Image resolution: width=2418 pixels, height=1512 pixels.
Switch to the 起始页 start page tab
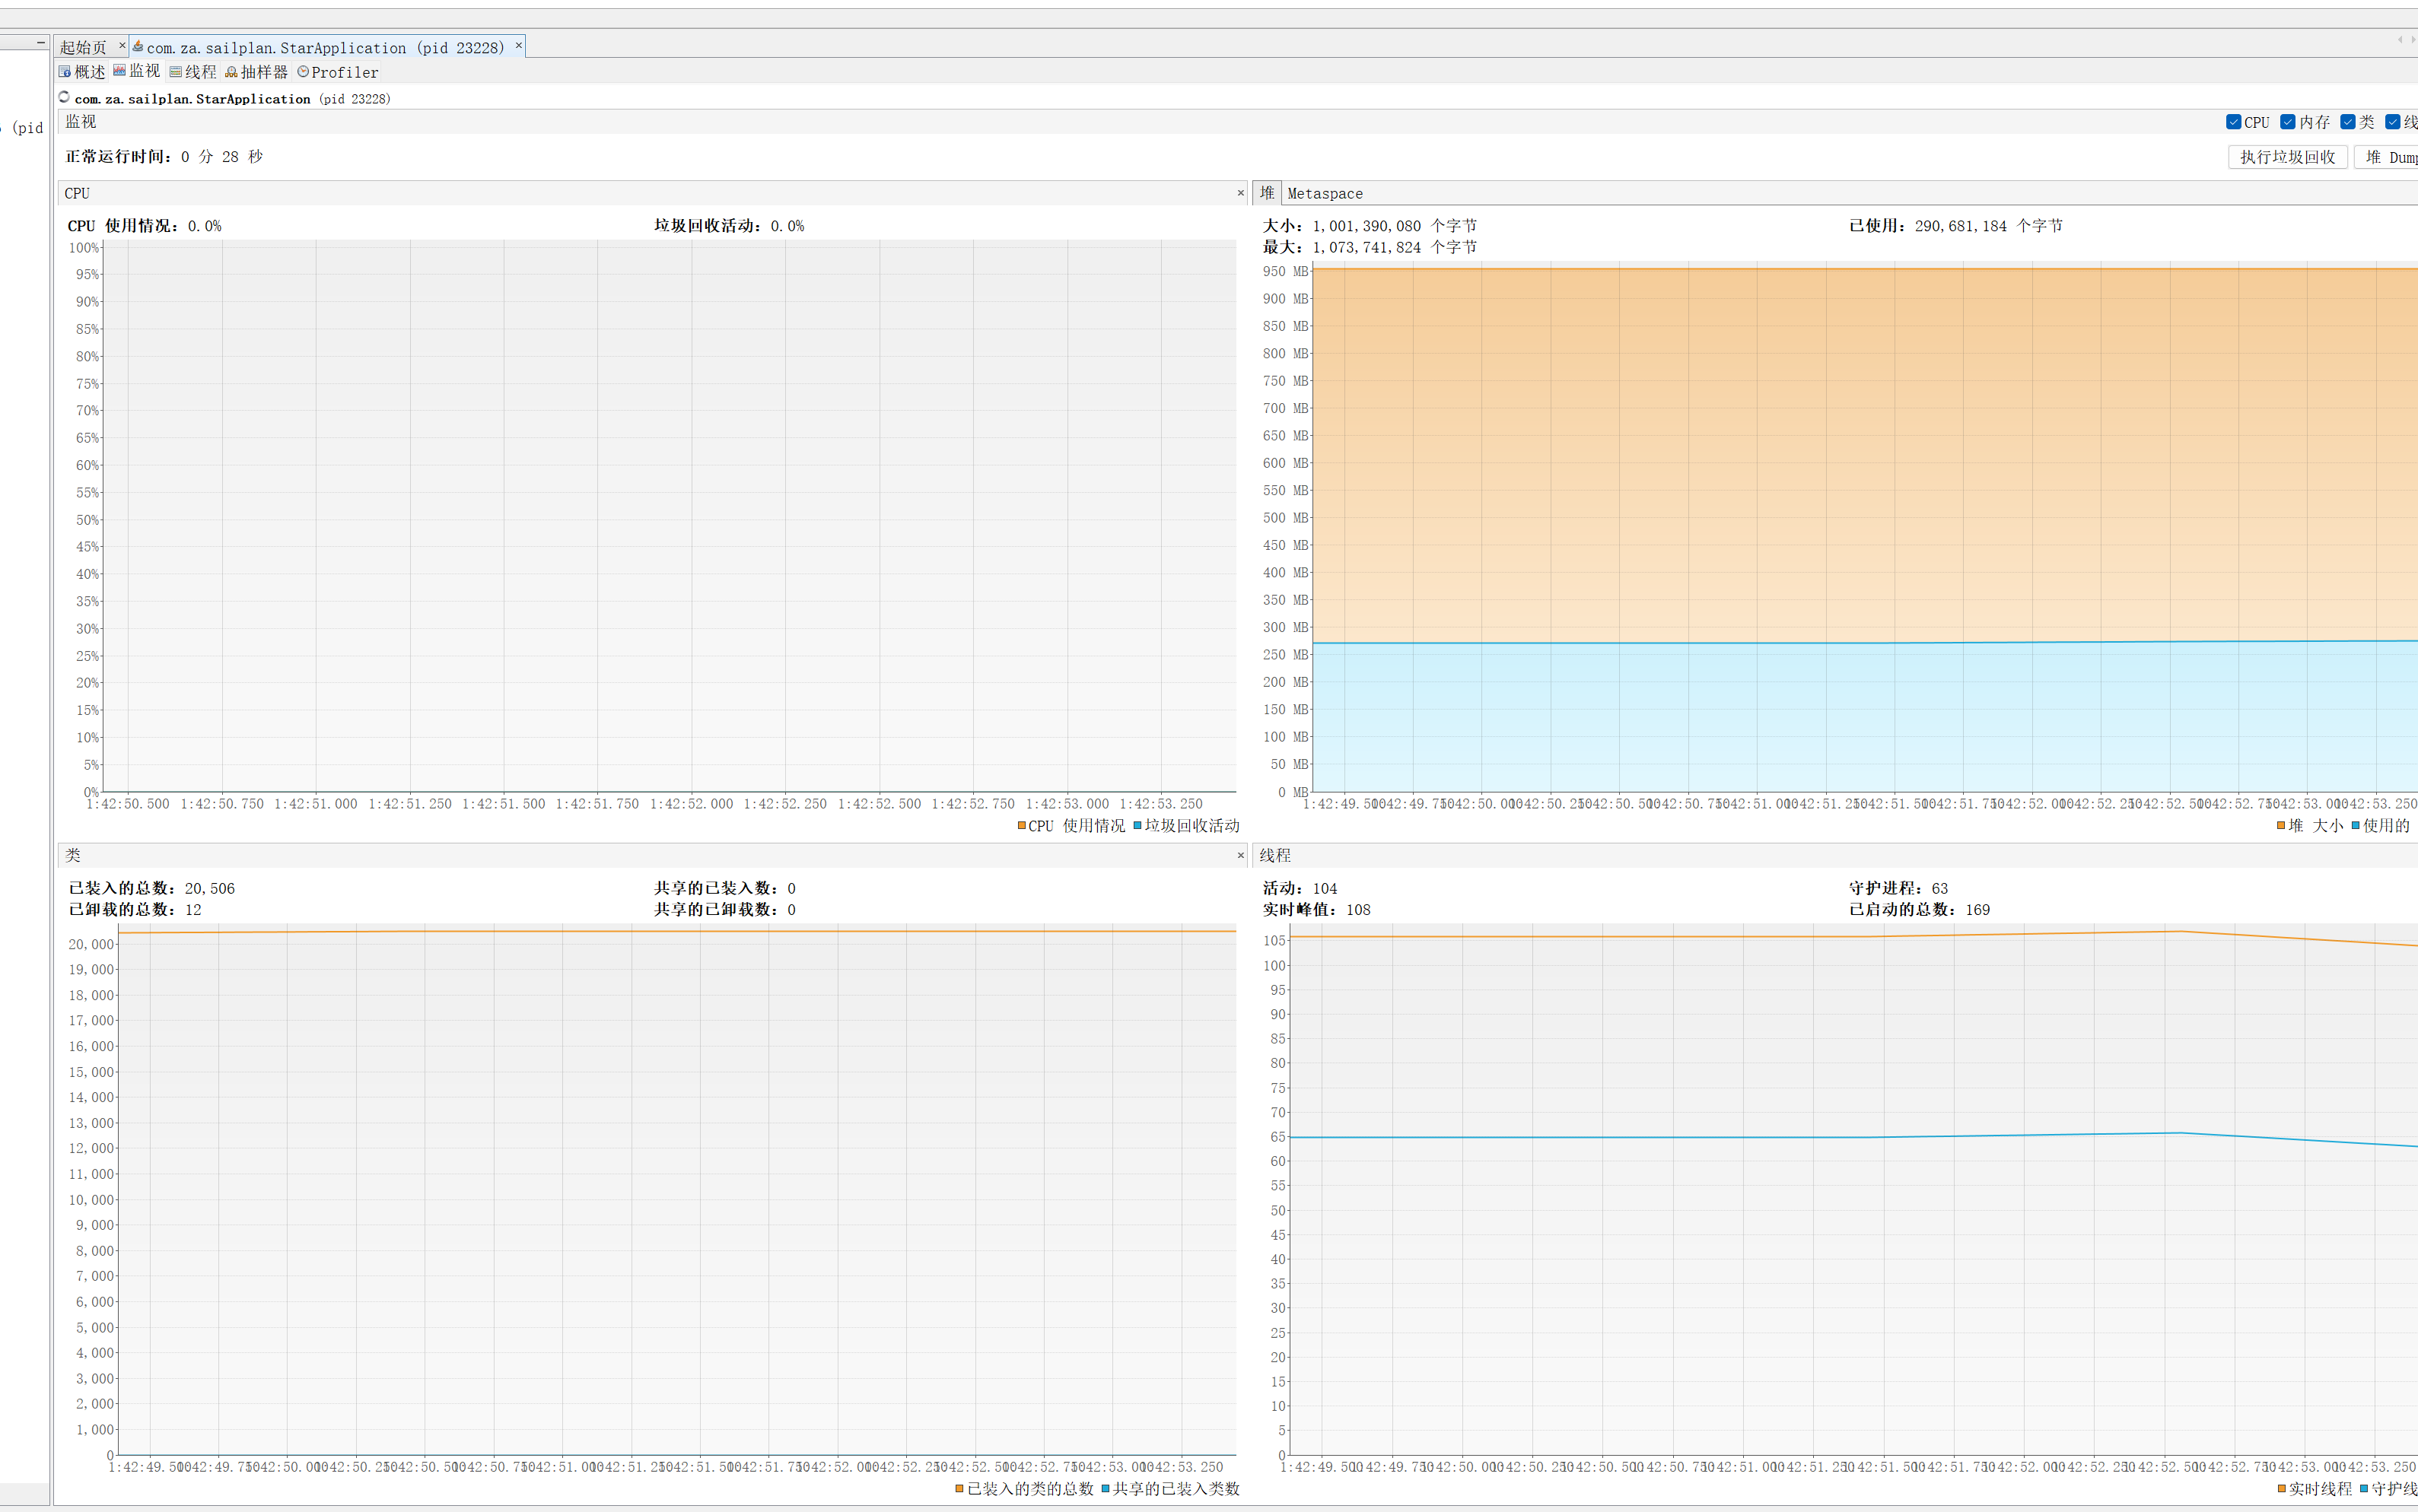[x=83, y=47]
